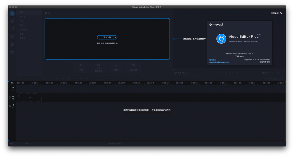Click the dashed plus placeholder on video track
Image resolution: width=294 pixels, height=157 pixels.
pos(30,98)
